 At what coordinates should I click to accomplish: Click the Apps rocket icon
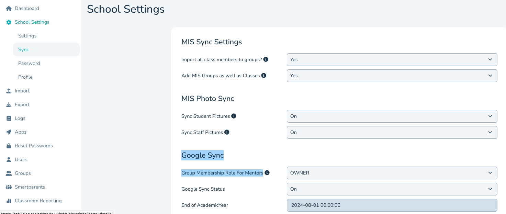coord(9,132)
